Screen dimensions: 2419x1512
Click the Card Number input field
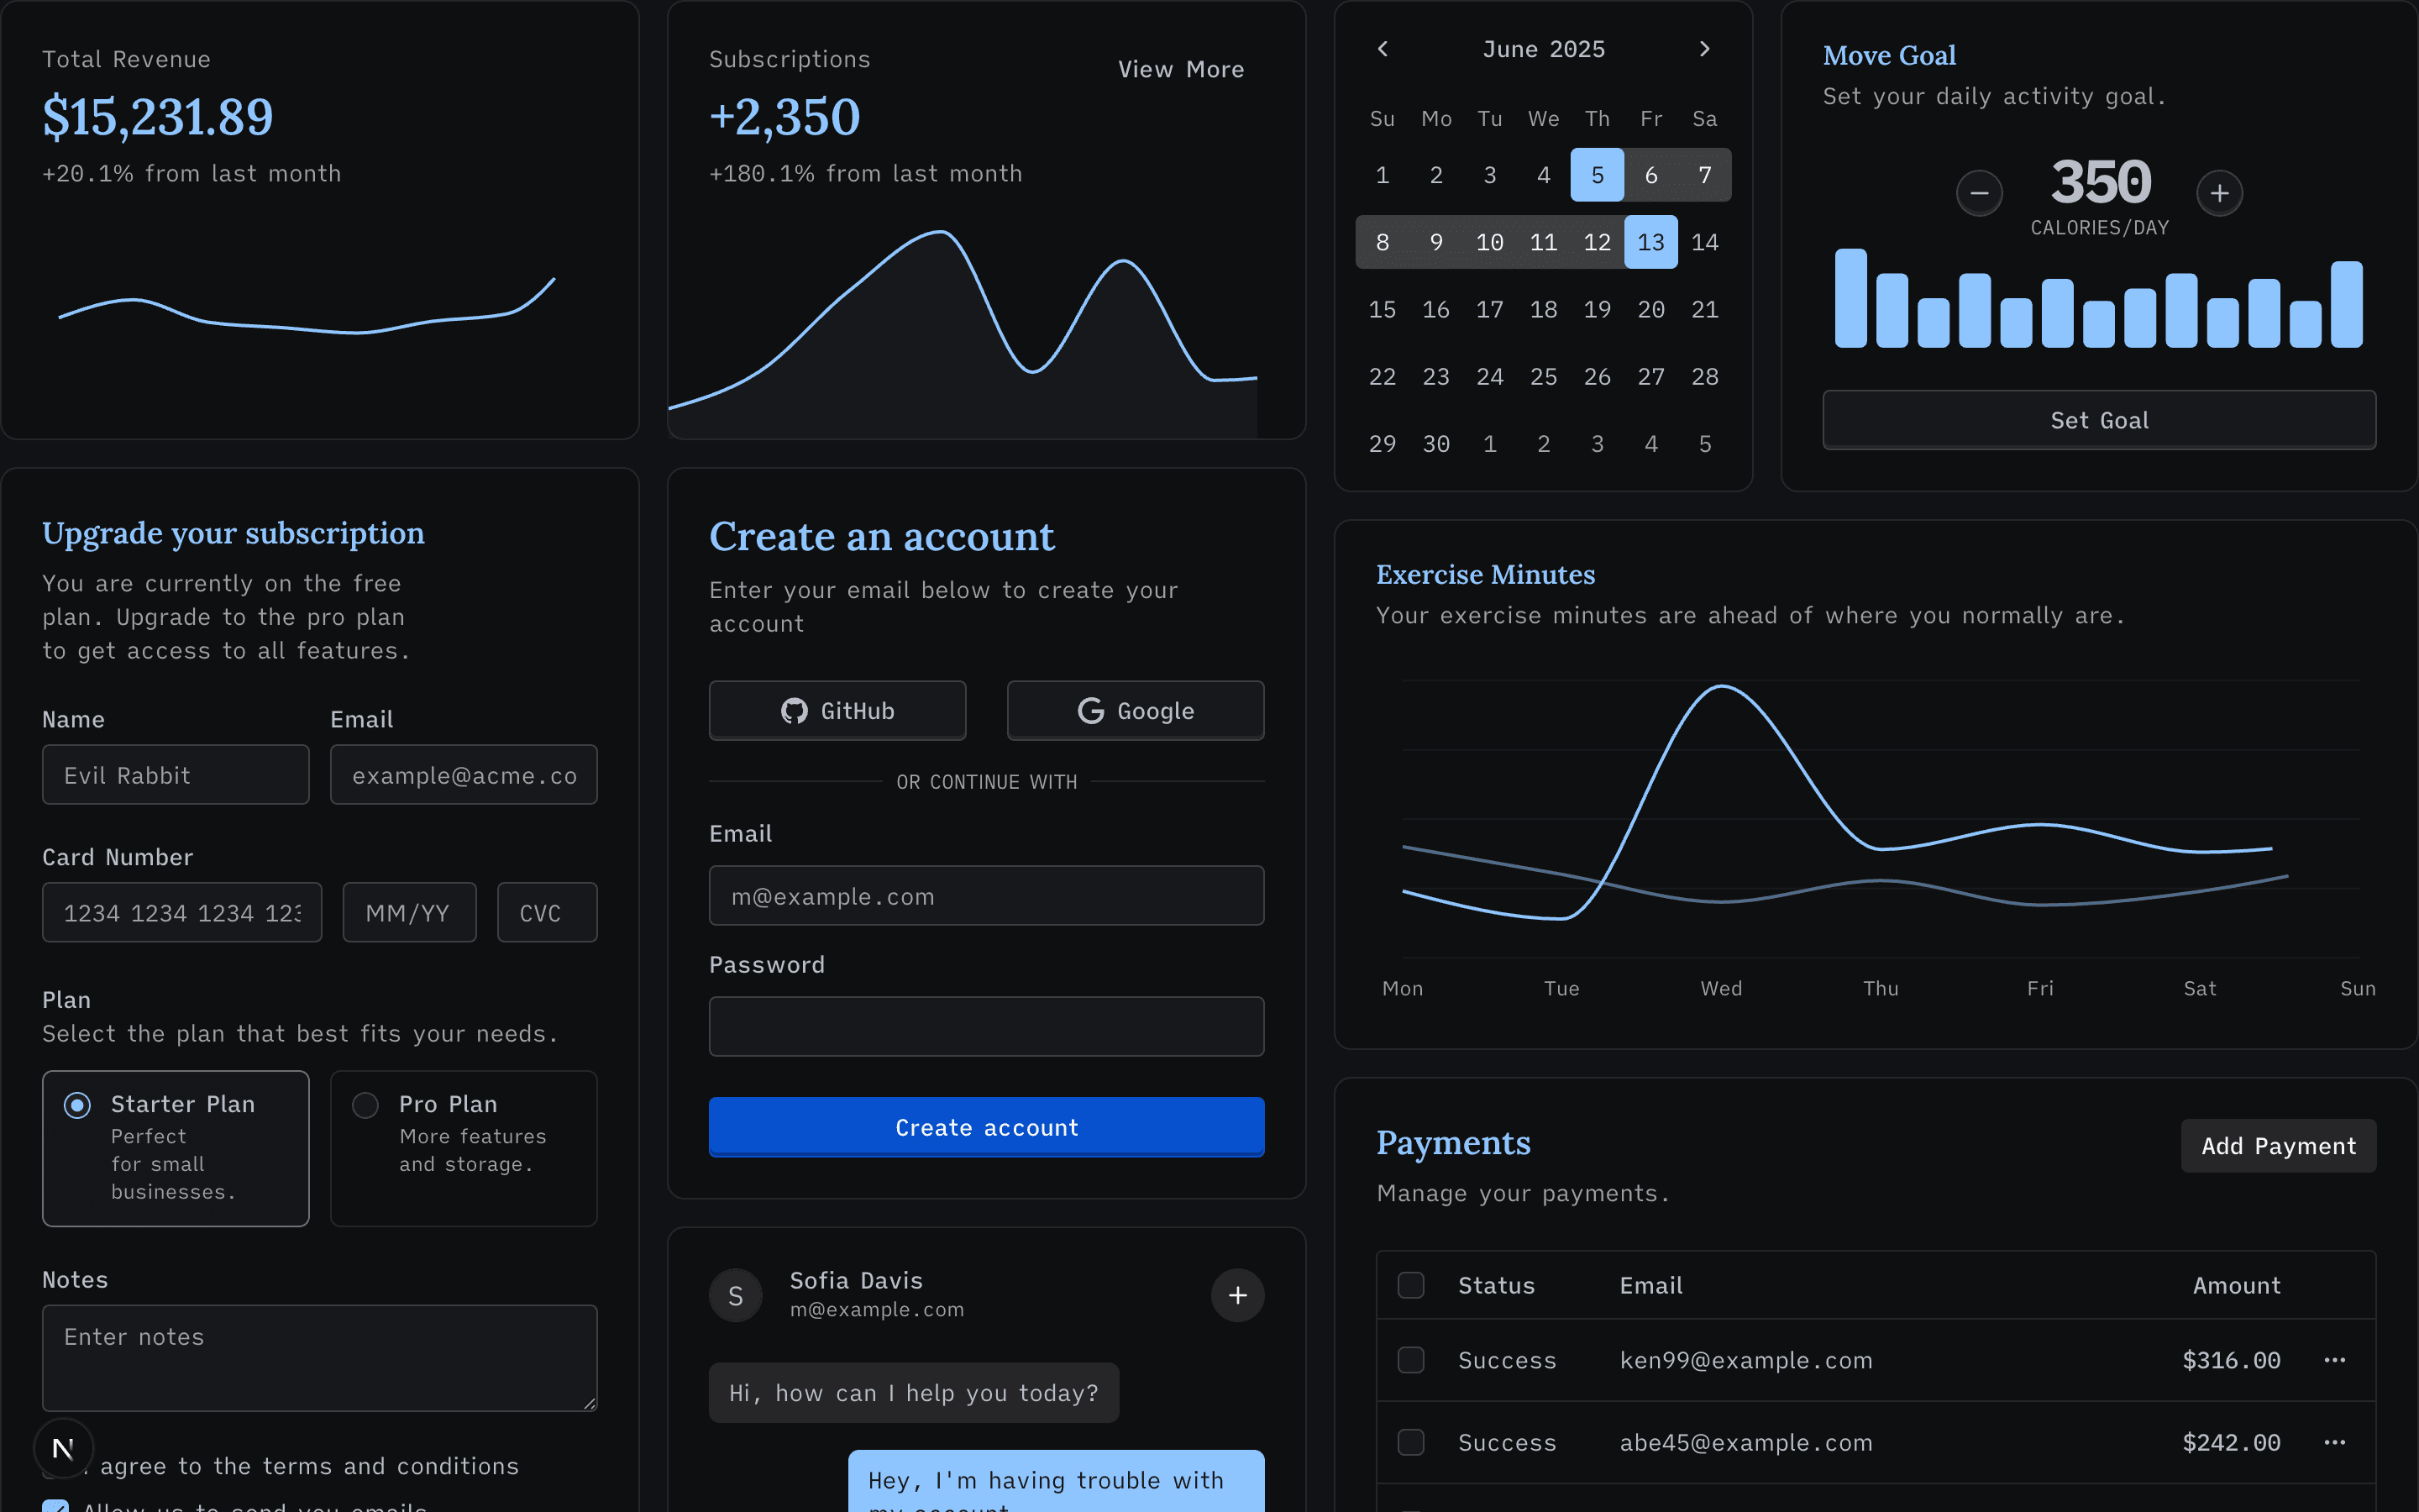pos(182,912)
